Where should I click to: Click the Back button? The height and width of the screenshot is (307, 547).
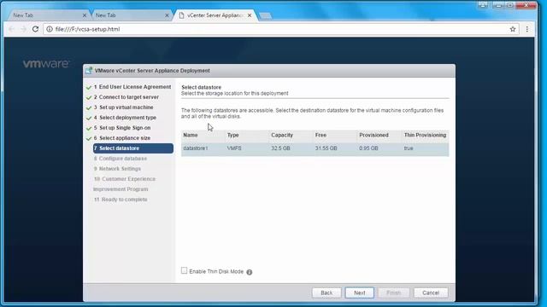(x=326, y=293)
